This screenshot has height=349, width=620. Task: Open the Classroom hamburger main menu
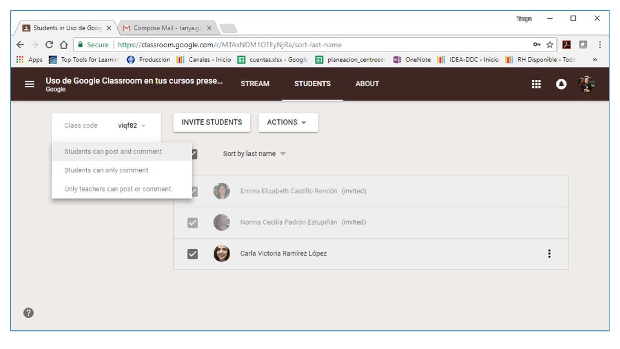29,84
